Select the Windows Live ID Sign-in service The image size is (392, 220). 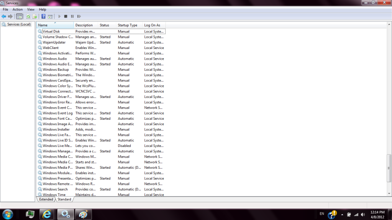point(58,140)
